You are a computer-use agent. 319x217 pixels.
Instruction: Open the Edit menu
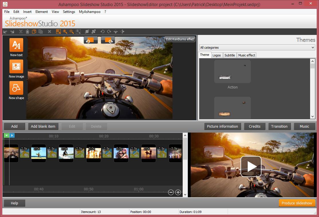(x=16, y=11)
